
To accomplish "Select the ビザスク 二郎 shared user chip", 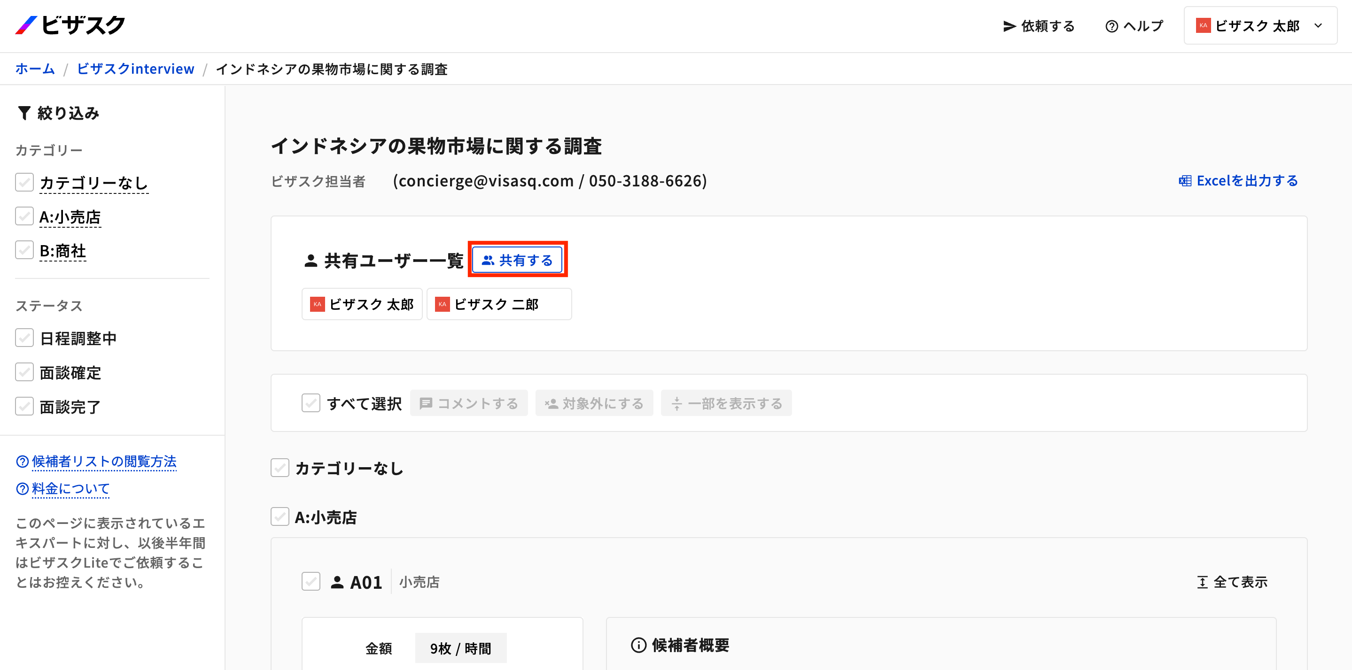I will pyautogui.click(x=499, y=304).
